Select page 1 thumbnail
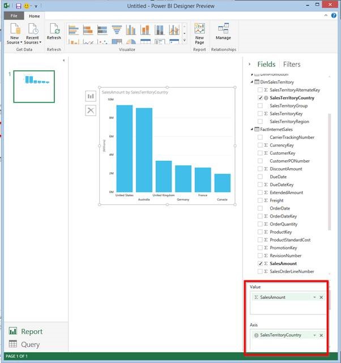Image resolution: width=341 pixels, height=363 pixels. (x=34, y=87)
